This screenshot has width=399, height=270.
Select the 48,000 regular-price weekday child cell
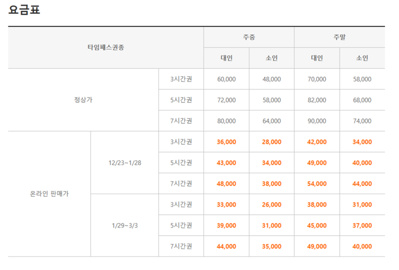pyautogui.click(x=272, y=79)
